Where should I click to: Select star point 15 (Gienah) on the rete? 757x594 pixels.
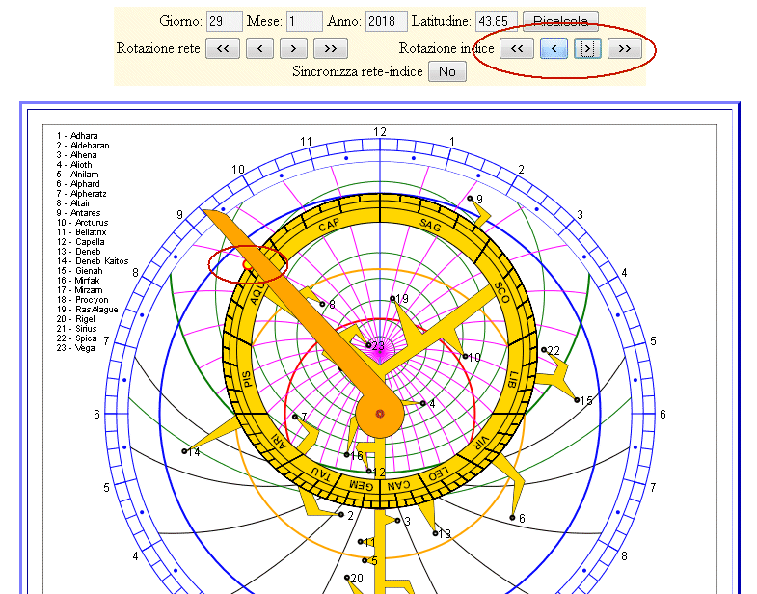pos(577,400)
